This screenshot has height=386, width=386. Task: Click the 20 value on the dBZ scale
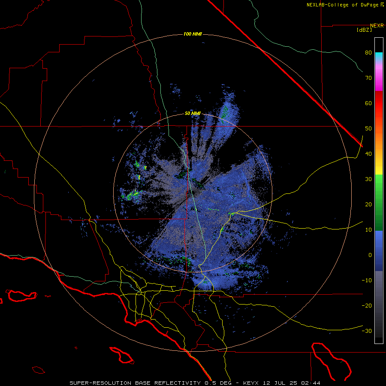click(368, 204)
